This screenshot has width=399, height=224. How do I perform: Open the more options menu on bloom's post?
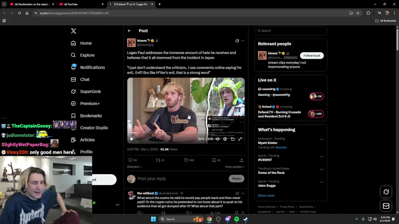click(x=243, y=41)
